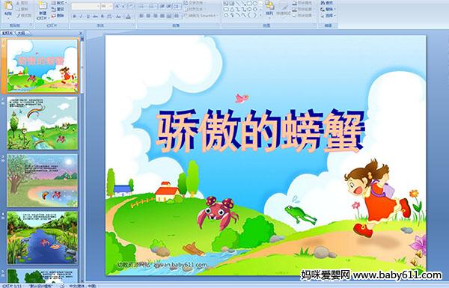
Task: Open the font size dropdown
Action: pos(107,6)
